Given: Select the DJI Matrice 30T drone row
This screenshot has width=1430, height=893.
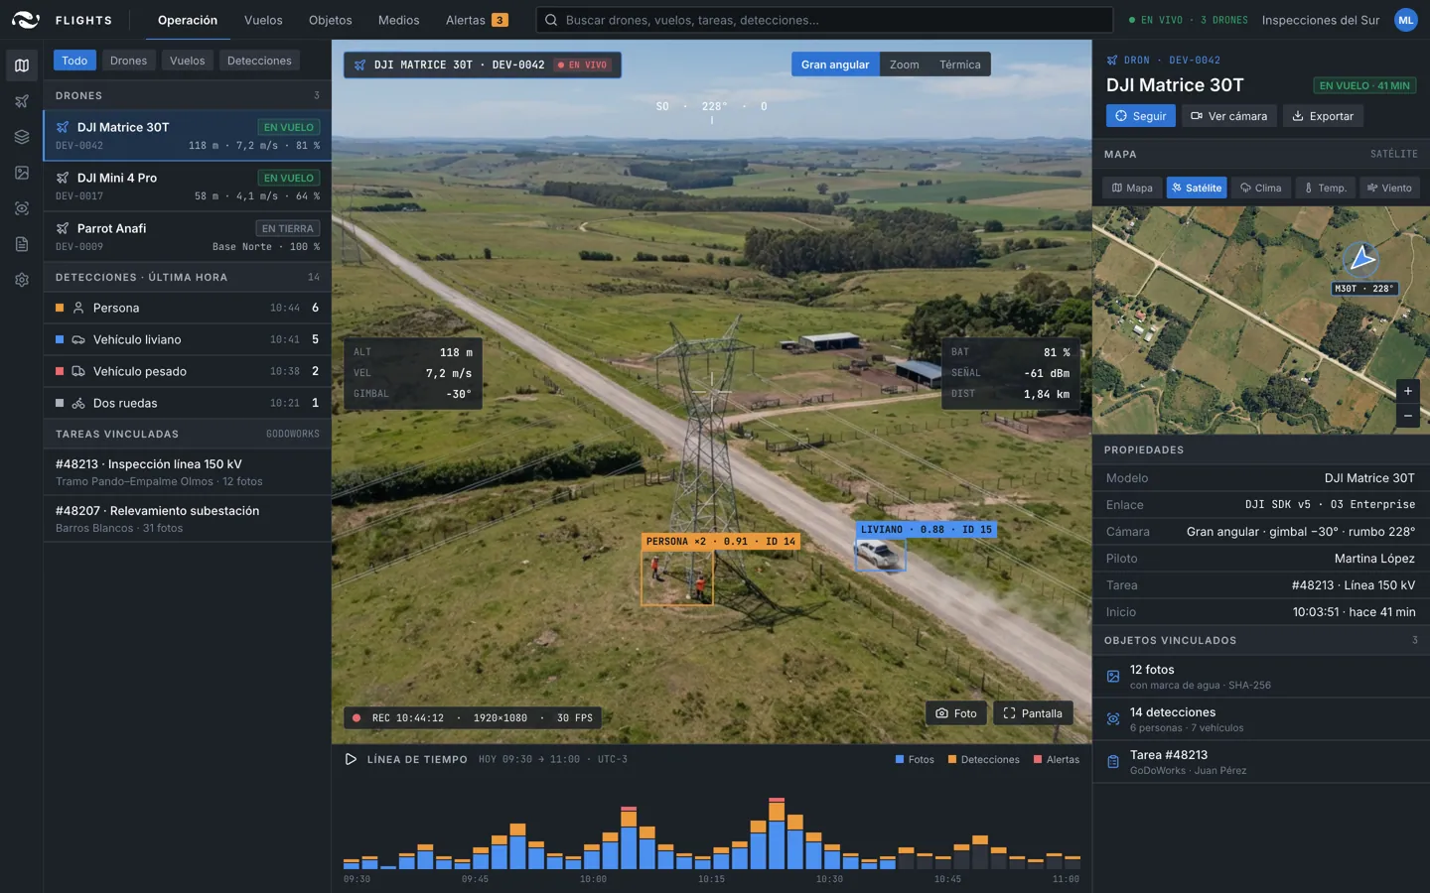Looking at the screenshot, I should (x=187, y=135).
